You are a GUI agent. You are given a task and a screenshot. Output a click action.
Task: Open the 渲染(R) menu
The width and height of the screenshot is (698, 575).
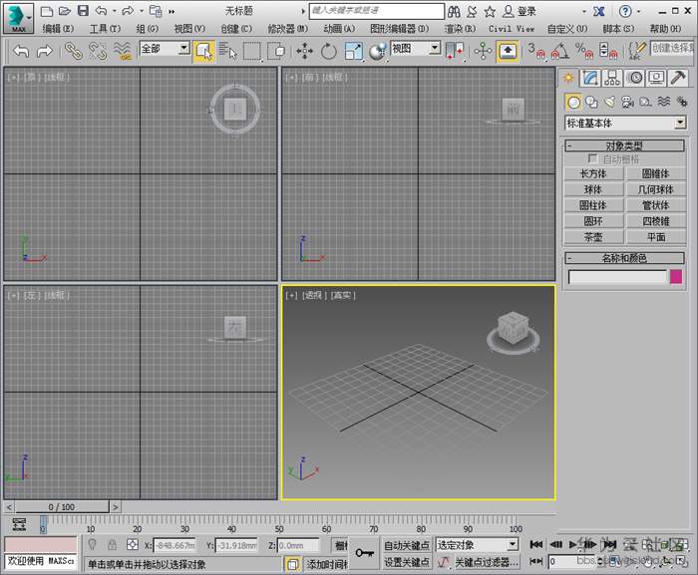pyautogui.click(x=460, y=29)
